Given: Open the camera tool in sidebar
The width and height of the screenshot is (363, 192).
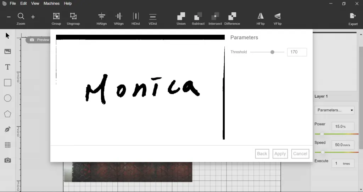Looking at the screenshot, I should (8, 160).
